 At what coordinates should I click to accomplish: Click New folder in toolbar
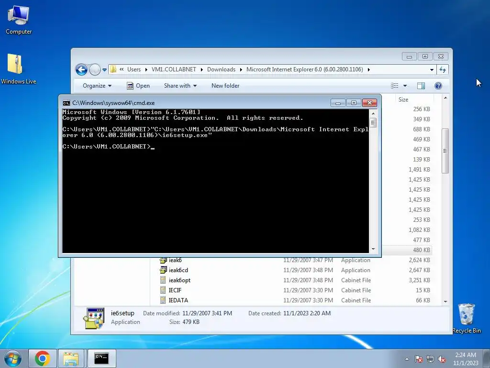point(225,86)
